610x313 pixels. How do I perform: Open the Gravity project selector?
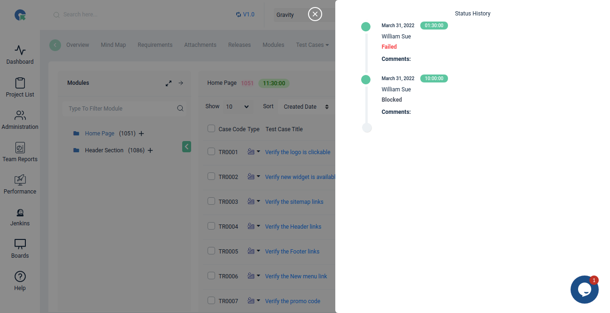pos(304,15)
